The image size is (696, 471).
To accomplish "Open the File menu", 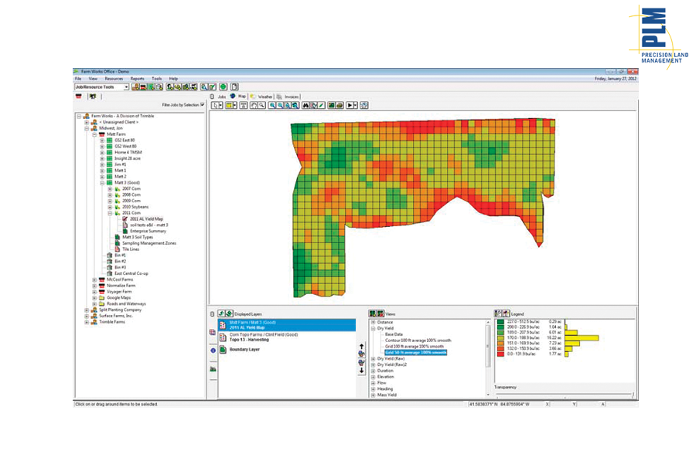I will 78,79.
